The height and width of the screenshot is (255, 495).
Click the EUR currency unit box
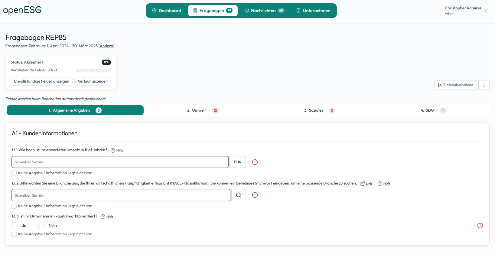point(238,162)
